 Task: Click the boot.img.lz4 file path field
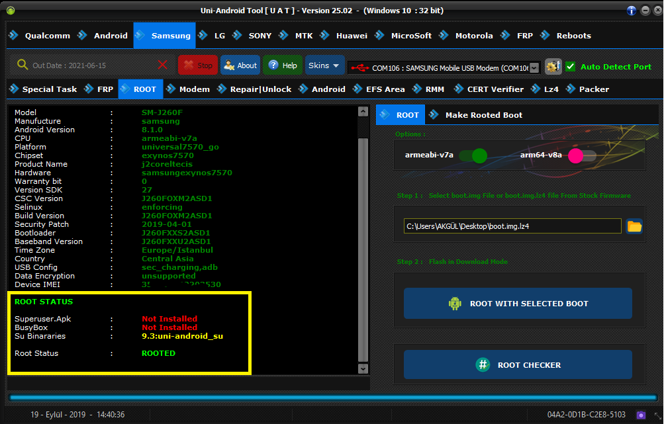(512, 226)
